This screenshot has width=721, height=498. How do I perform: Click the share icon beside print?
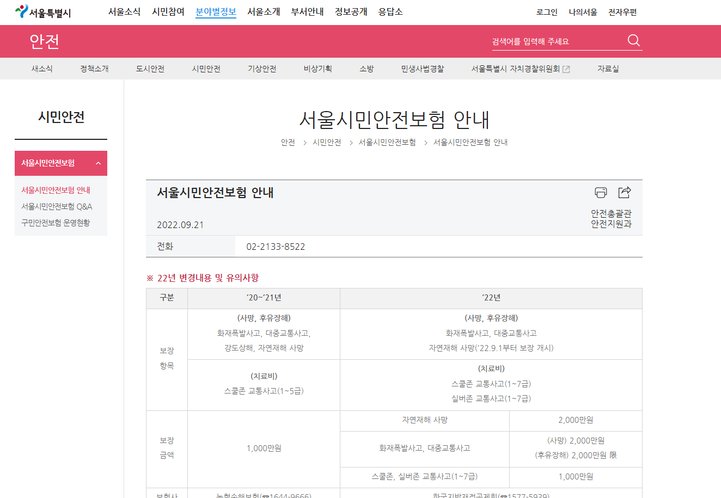point(625,192)
